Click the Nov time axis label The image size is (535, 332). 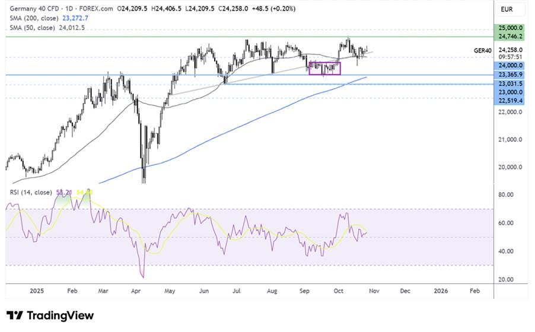click(x=374, y=291)
